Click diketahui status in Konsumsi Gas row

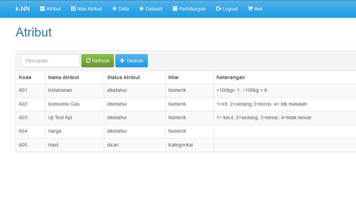tap(117, 104)
